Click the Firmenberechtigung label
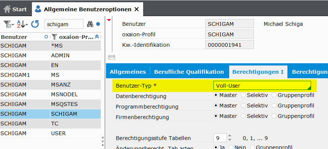The height and width of the screenshot is (149, 328). point(142,117)
